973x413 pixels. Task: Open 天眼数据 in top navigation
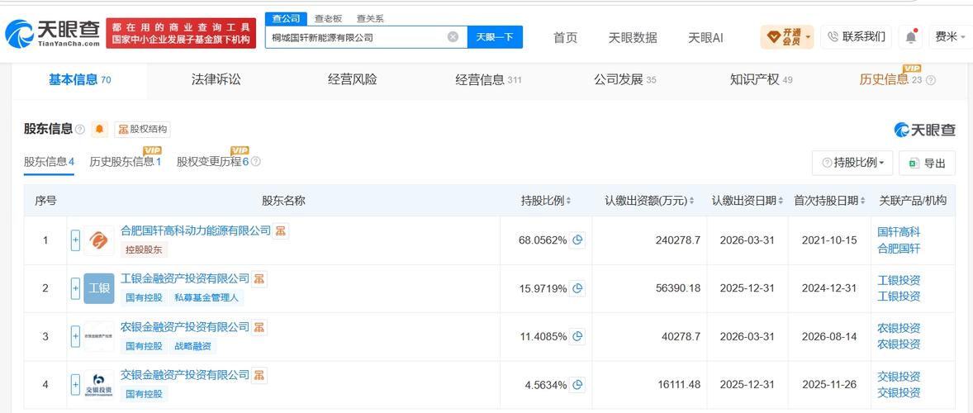coord(633,38)
